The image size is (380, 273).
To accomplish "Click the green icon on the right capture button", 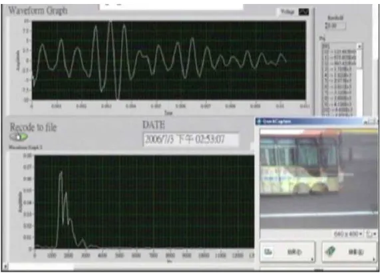I will (330, 251).
